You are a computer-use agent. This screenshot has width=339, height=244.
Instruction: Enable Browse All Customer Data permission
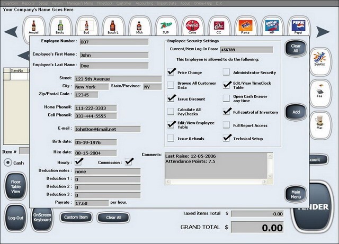(171, 85)
